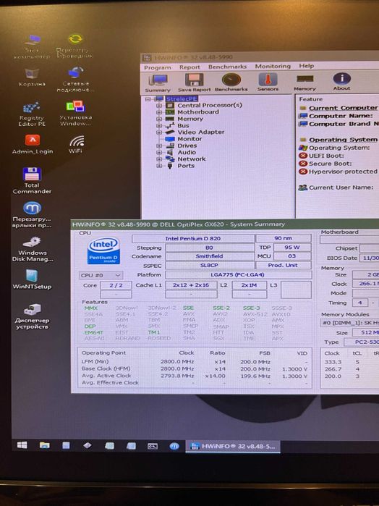This screenshot has height=506, width=379.
Task: Select the StrelecPE root tree item
Action: click(182, 98)
